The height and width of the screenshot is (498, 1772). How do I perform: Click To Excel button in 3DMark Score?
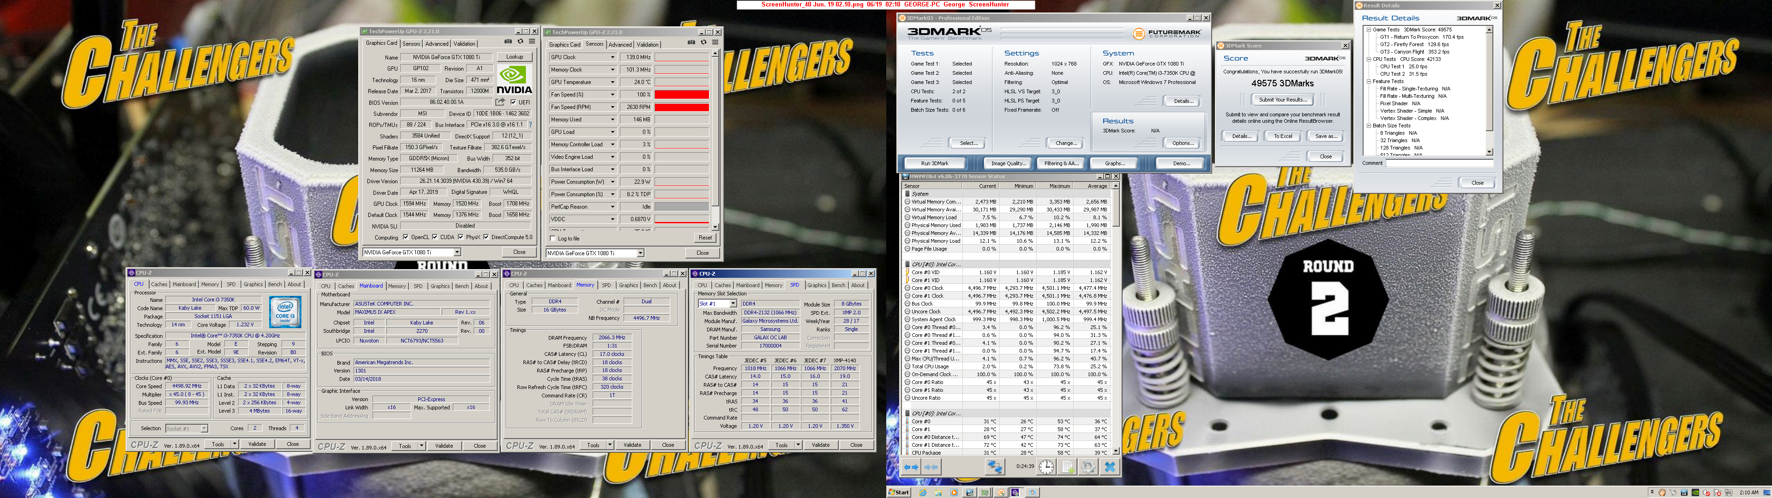[x=1283, y=136]
